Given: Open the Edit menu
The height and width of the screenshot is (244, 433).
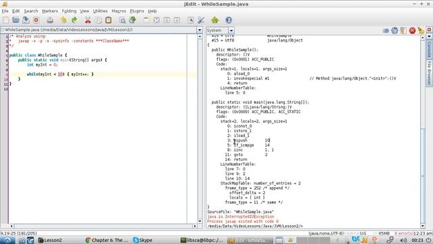Looking at the screenshot, I should click(16, 11).
